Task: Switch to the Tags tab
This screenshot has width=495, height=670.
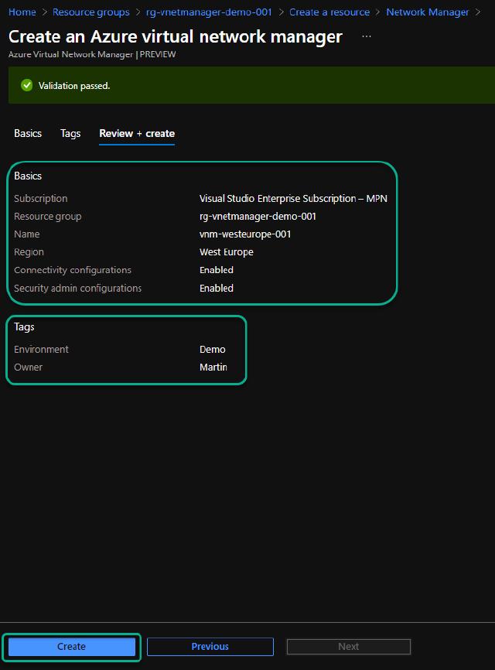Action: click(x=70, y=133)
